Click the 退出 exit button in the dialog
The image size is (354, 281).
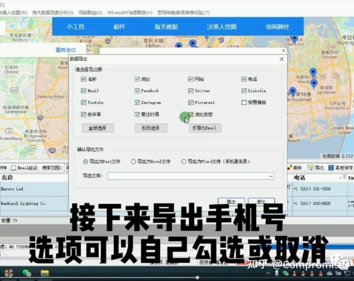[261, 202]
